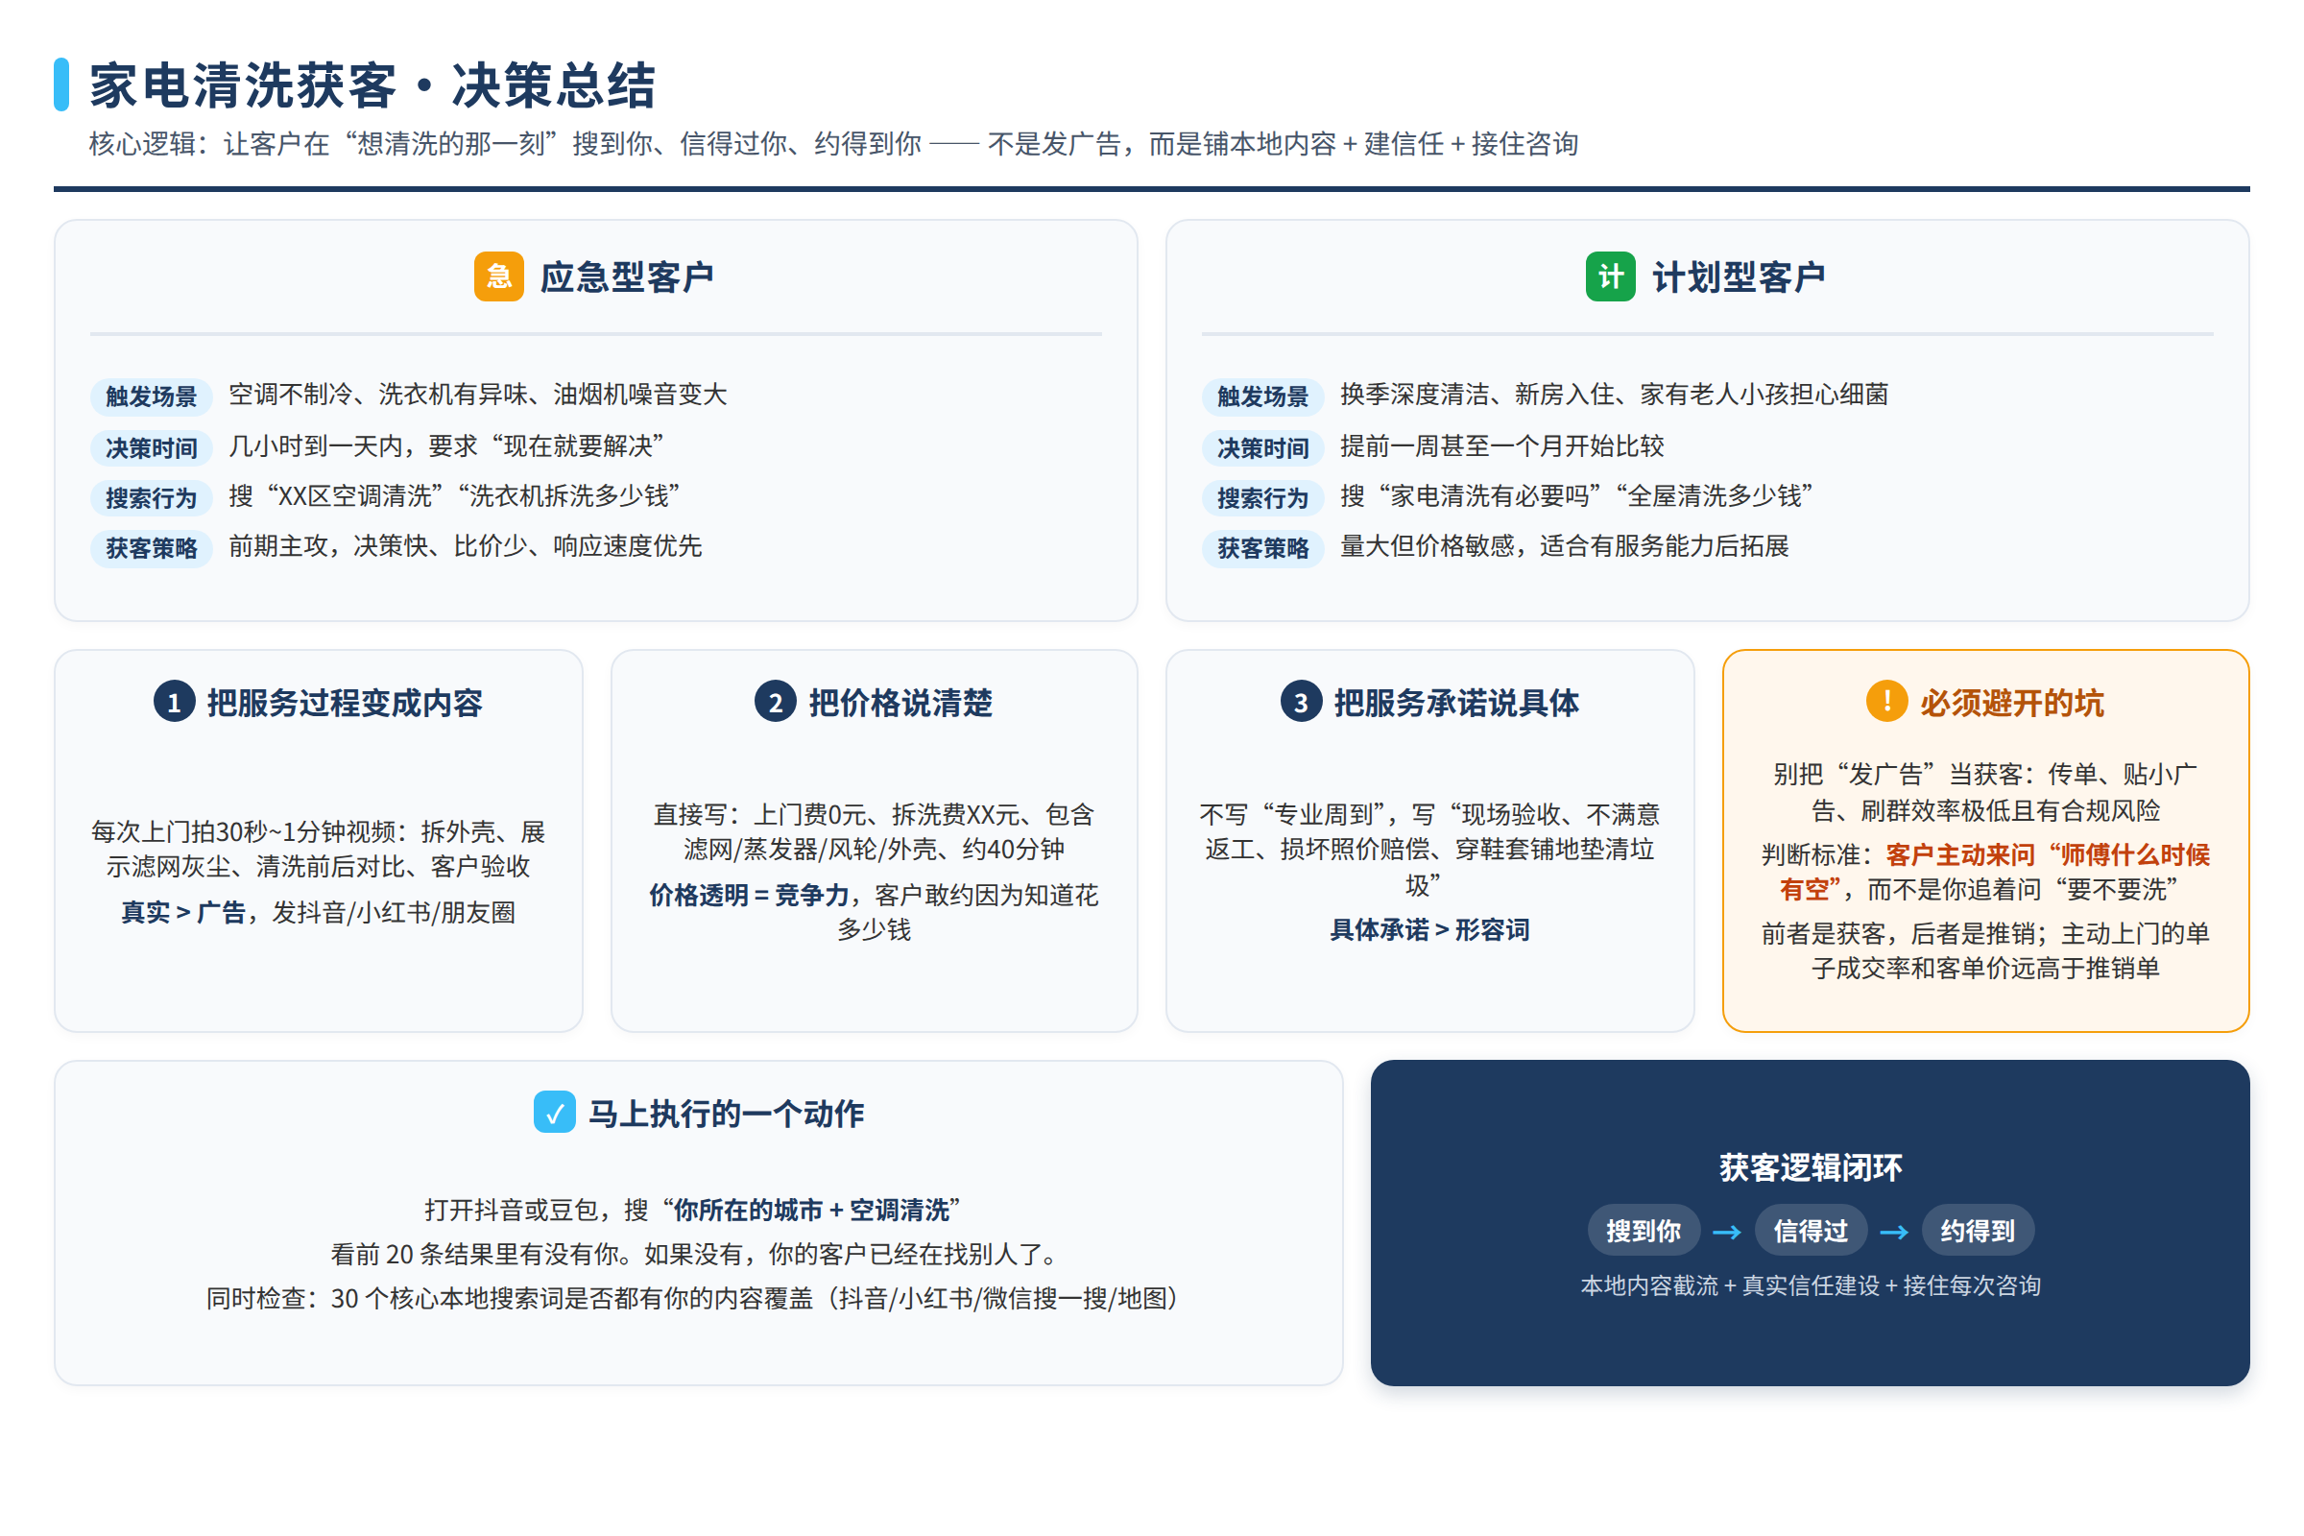Click 搜索行为 tag in 计划型客户 card
2304x1536 pixels.
(x=1263, y=497)
